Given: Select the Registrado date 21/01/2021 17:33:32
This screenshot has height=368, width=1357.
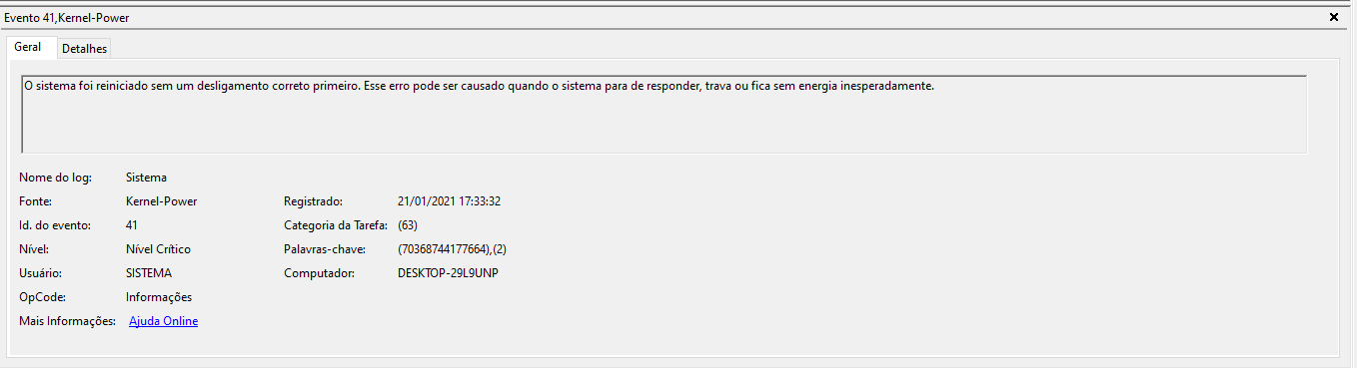Looking at the screenshot, I should tap(449, 201).
